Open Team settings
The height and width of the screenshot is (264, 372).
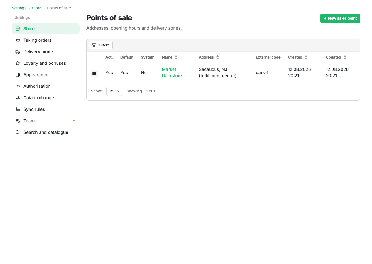point(46,121)
